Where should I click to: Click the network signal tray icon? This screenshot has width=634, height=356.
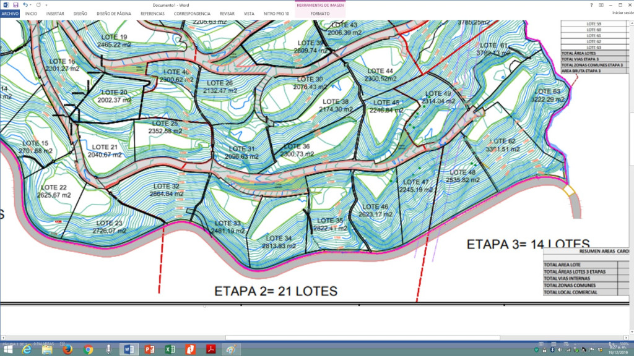pyautogui.click(x=568, y=350)
